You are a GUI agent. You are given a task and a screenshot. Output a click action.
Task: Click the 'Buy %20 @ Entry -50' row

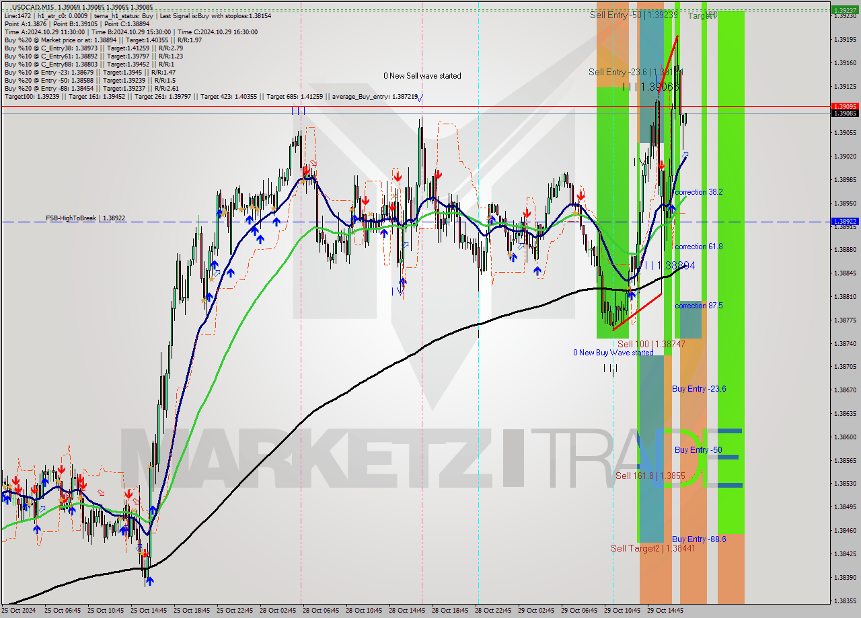(x=89, y=80)
